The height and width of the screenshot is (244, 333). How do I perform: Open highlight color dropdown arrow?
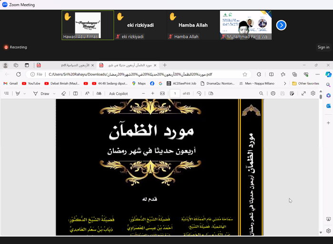tap(25, 94)
